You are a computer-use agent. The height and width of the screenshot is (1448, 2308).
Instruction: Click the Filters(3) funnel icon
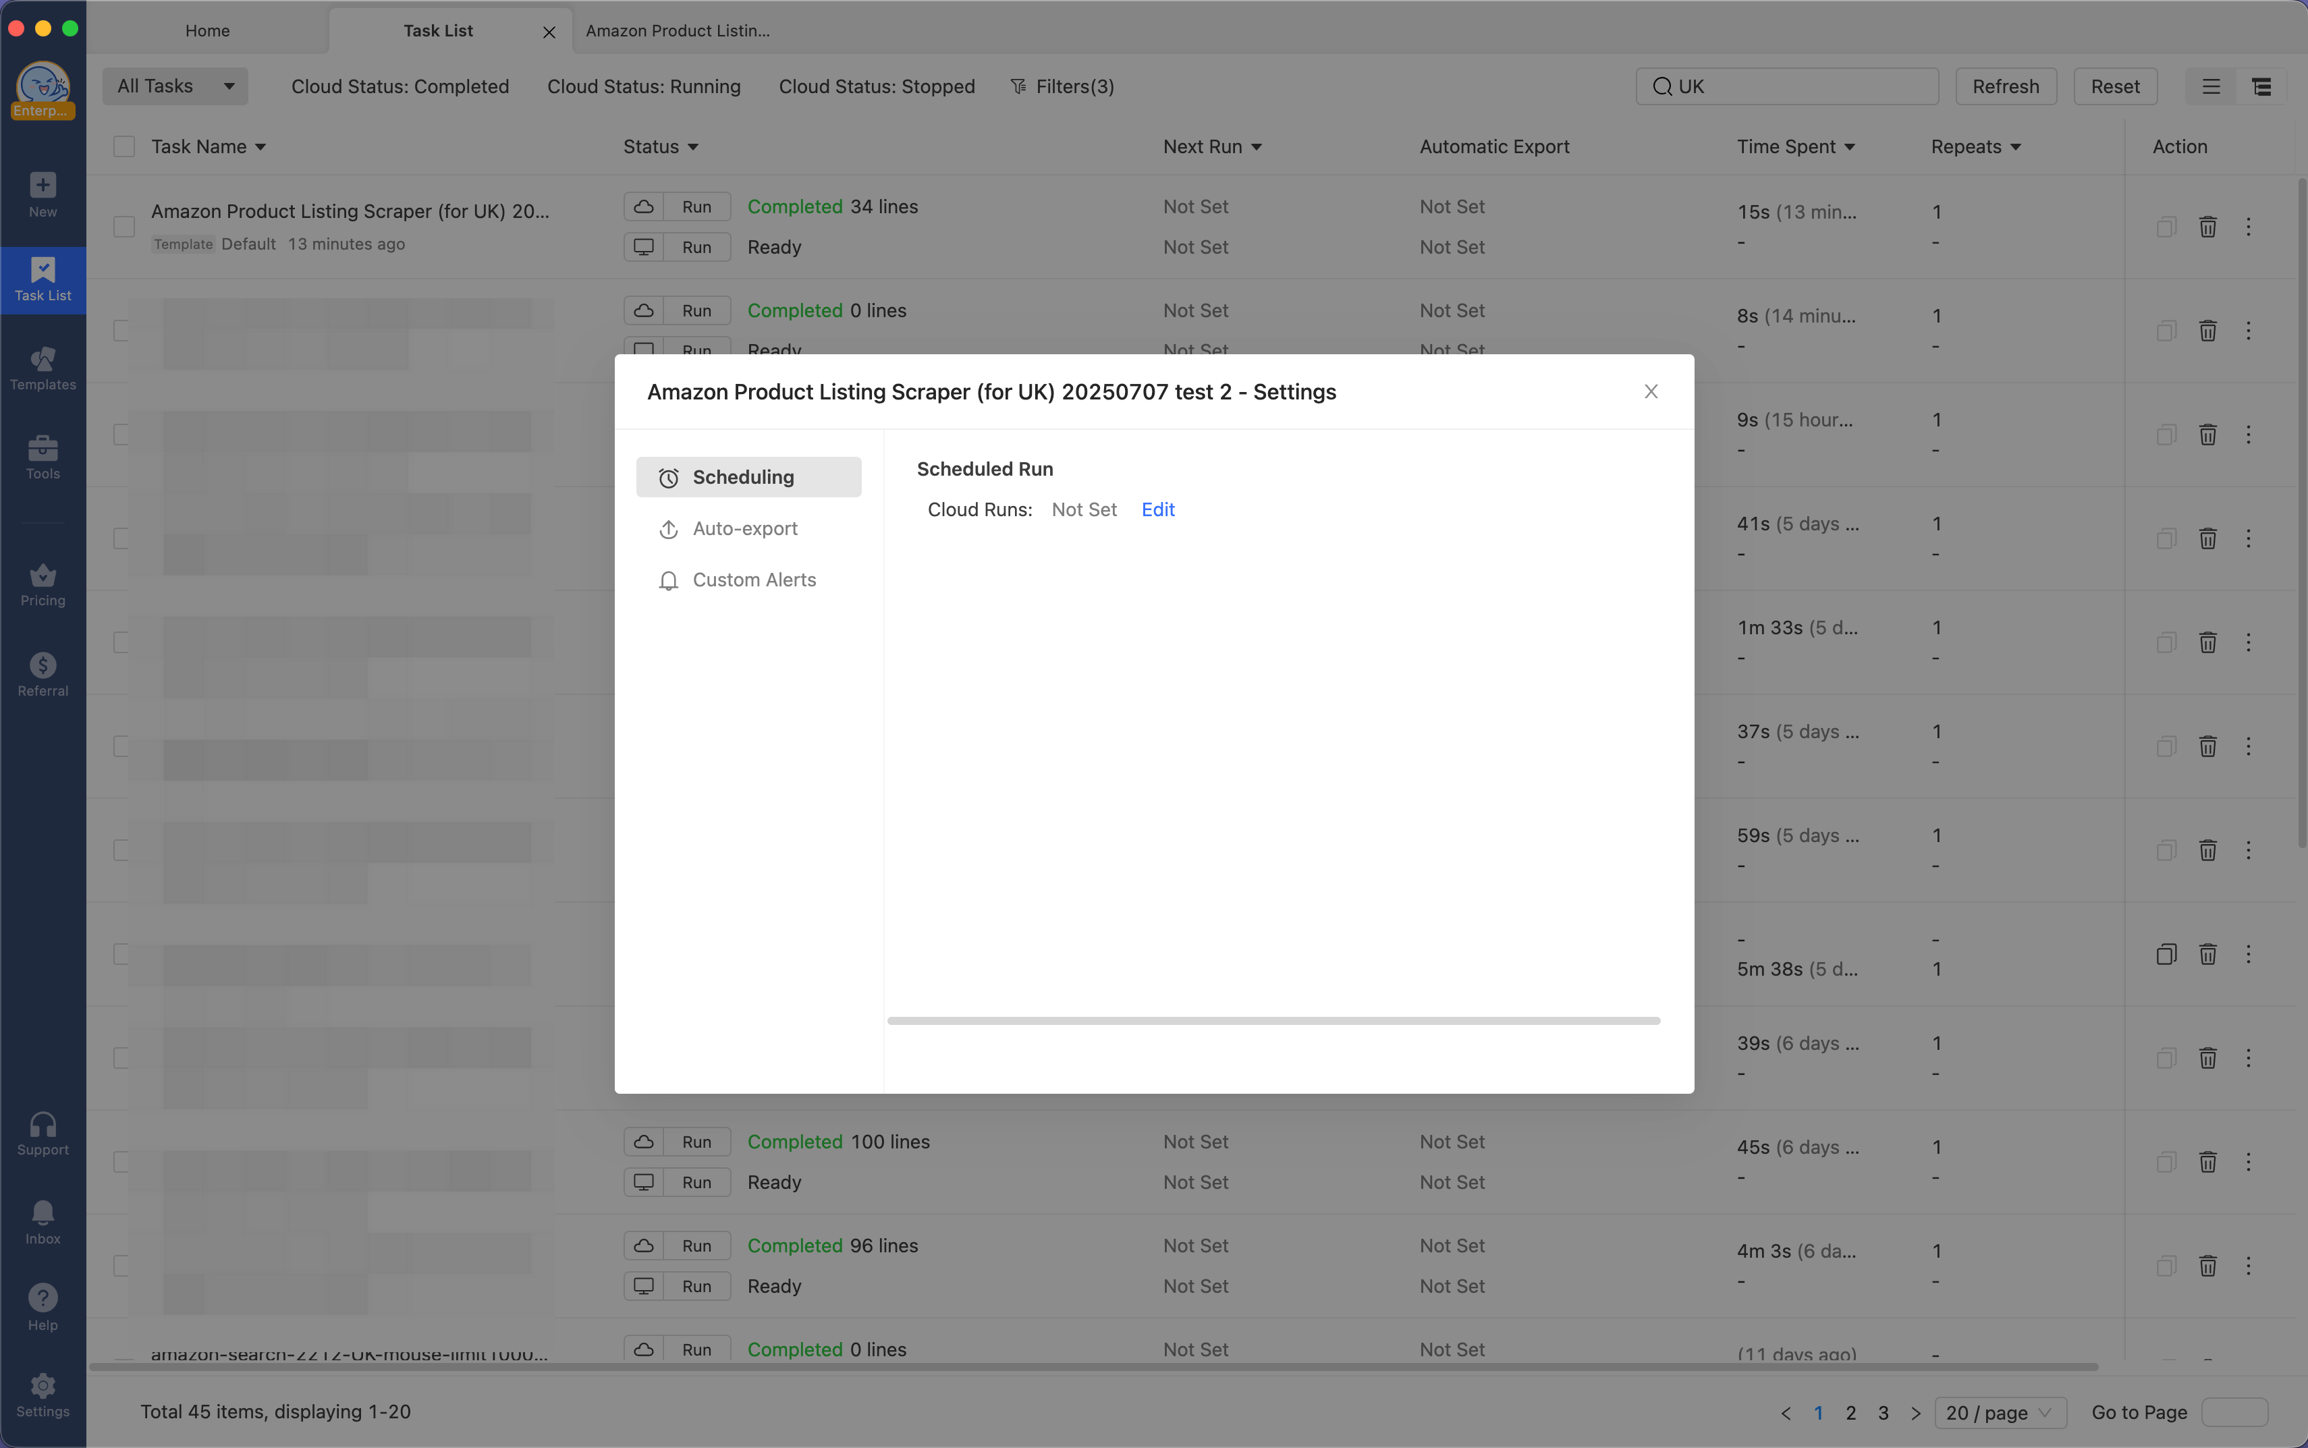[x=1018, y=86]
